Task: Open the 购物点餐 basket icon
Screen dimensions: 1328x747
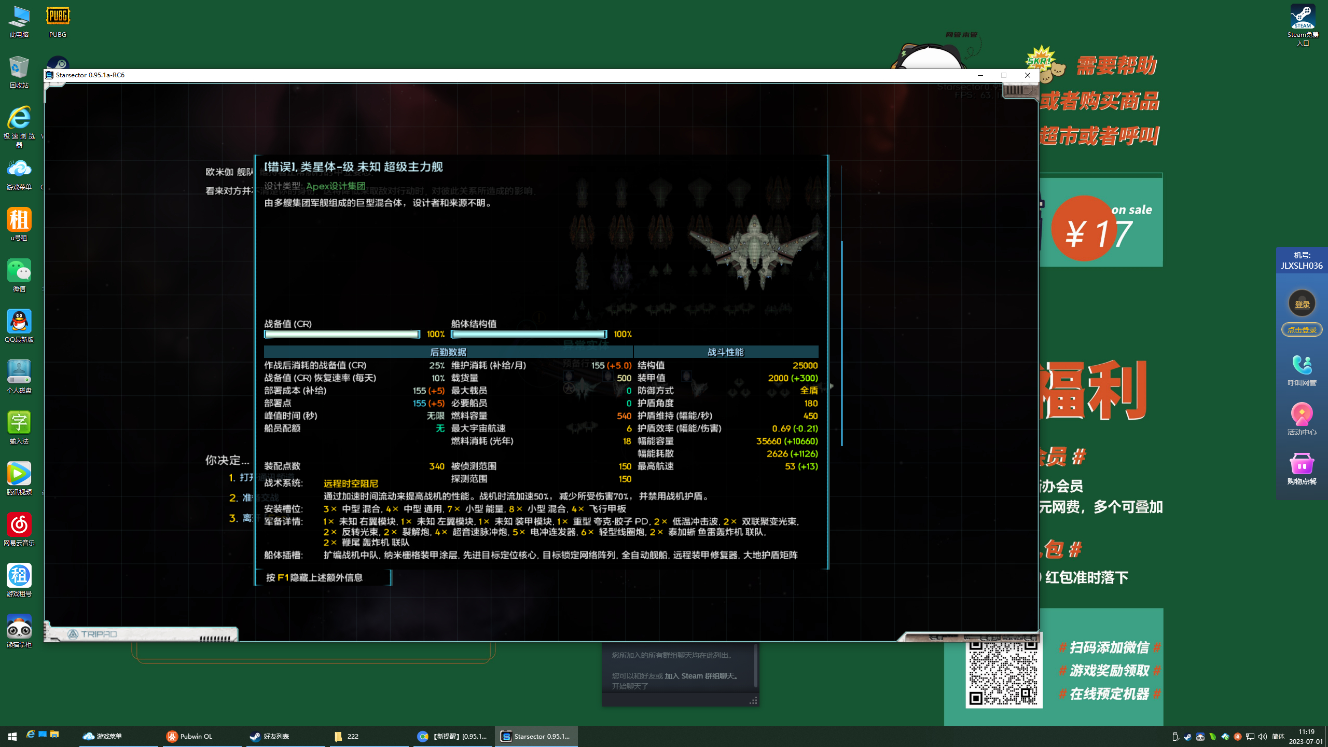Action: click(1302, 464)
